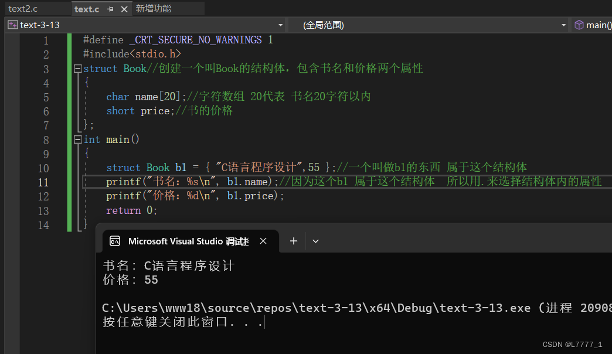612x354 pixels.
Task: Open the (全局范围) scope dropdown
Action: 563,25
